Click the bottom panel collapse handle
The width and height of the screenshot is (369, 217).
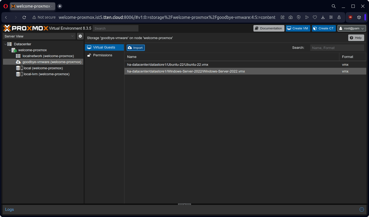pos(184,204)
